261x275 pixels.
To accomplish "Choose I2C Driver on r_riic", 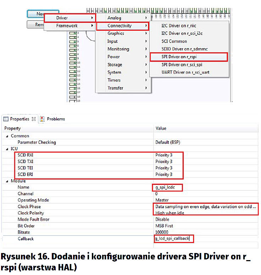I will [179, 26].
